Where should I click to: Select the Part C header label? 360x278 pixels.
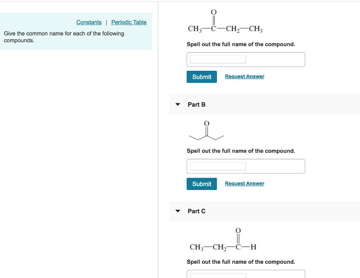[x=197, y=211]
